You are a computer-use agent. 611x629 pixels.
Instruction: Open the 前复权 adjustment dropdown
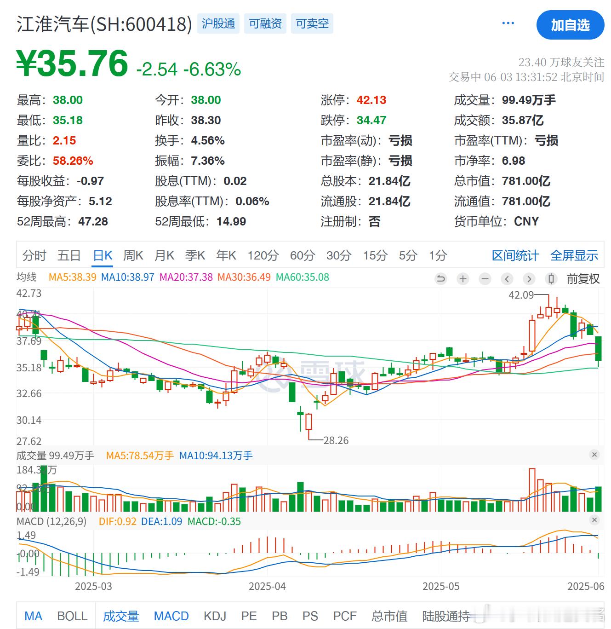pos(583,279)
